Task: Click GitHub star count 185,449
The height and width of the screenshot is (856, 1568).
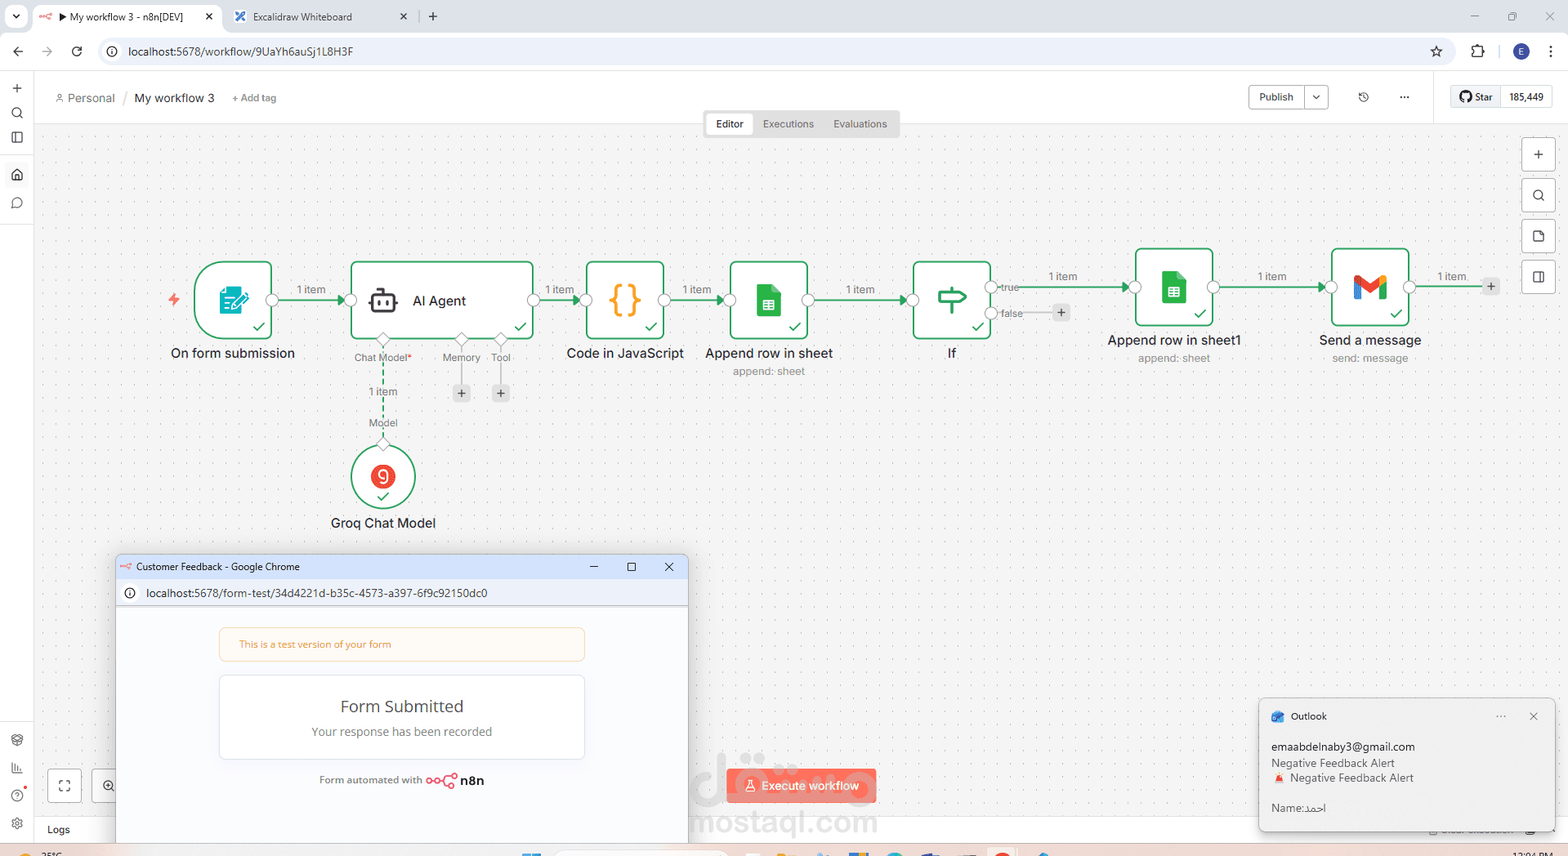Action: pyautogui.click(x=1526, y=97)
